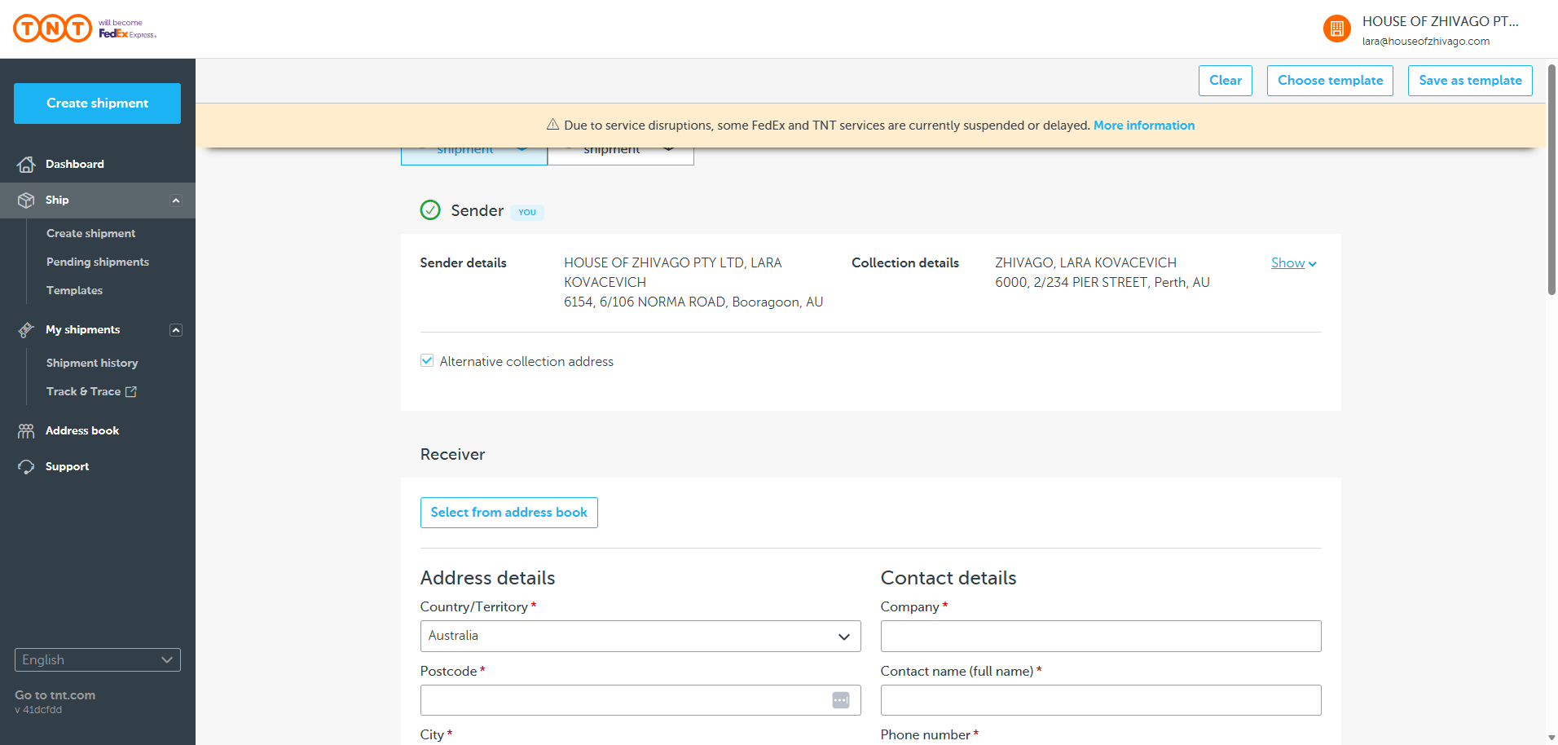Open More information link in banner
This screenshot has height=745, width=1558.
[x=1143, y=126]
